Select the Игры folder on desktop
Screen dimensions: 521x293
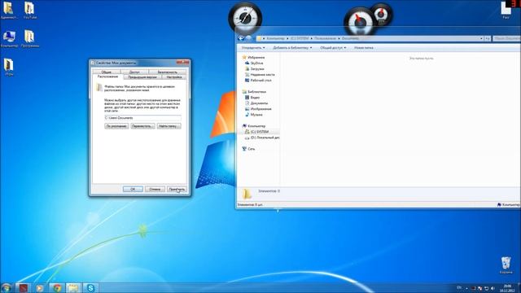9,68
